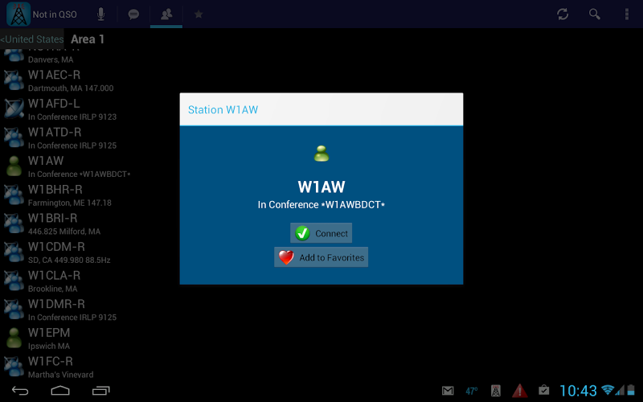This screenshot has height=402, width=643.
Task: Tap the Wi-Fi status icon
Action: coord(608,390)
